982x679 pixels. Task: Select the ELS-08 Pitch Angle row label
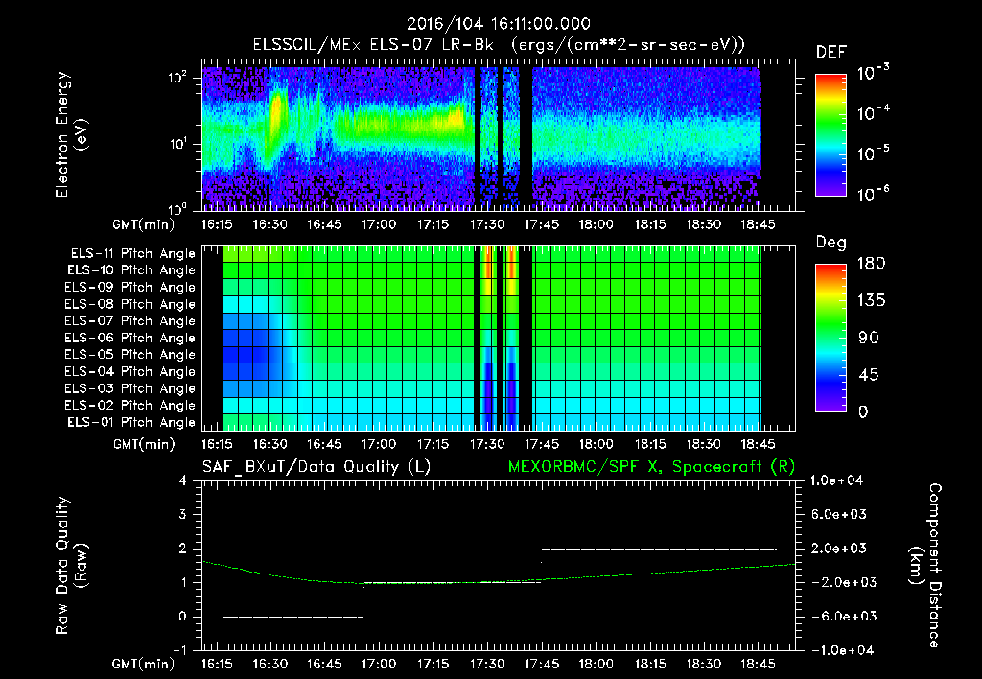pyautogui.click(x=130, y=304)
